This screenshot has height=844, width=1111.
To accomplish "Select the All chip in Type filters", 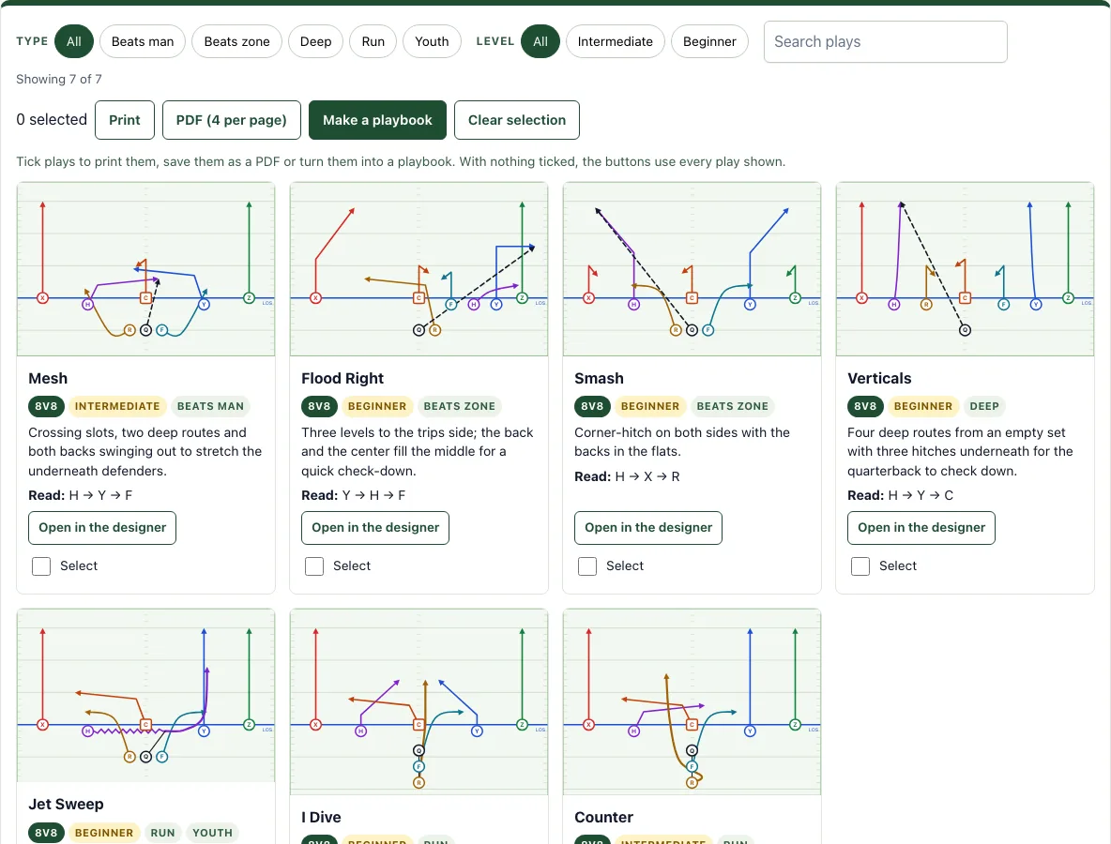I will click(74, 42).
